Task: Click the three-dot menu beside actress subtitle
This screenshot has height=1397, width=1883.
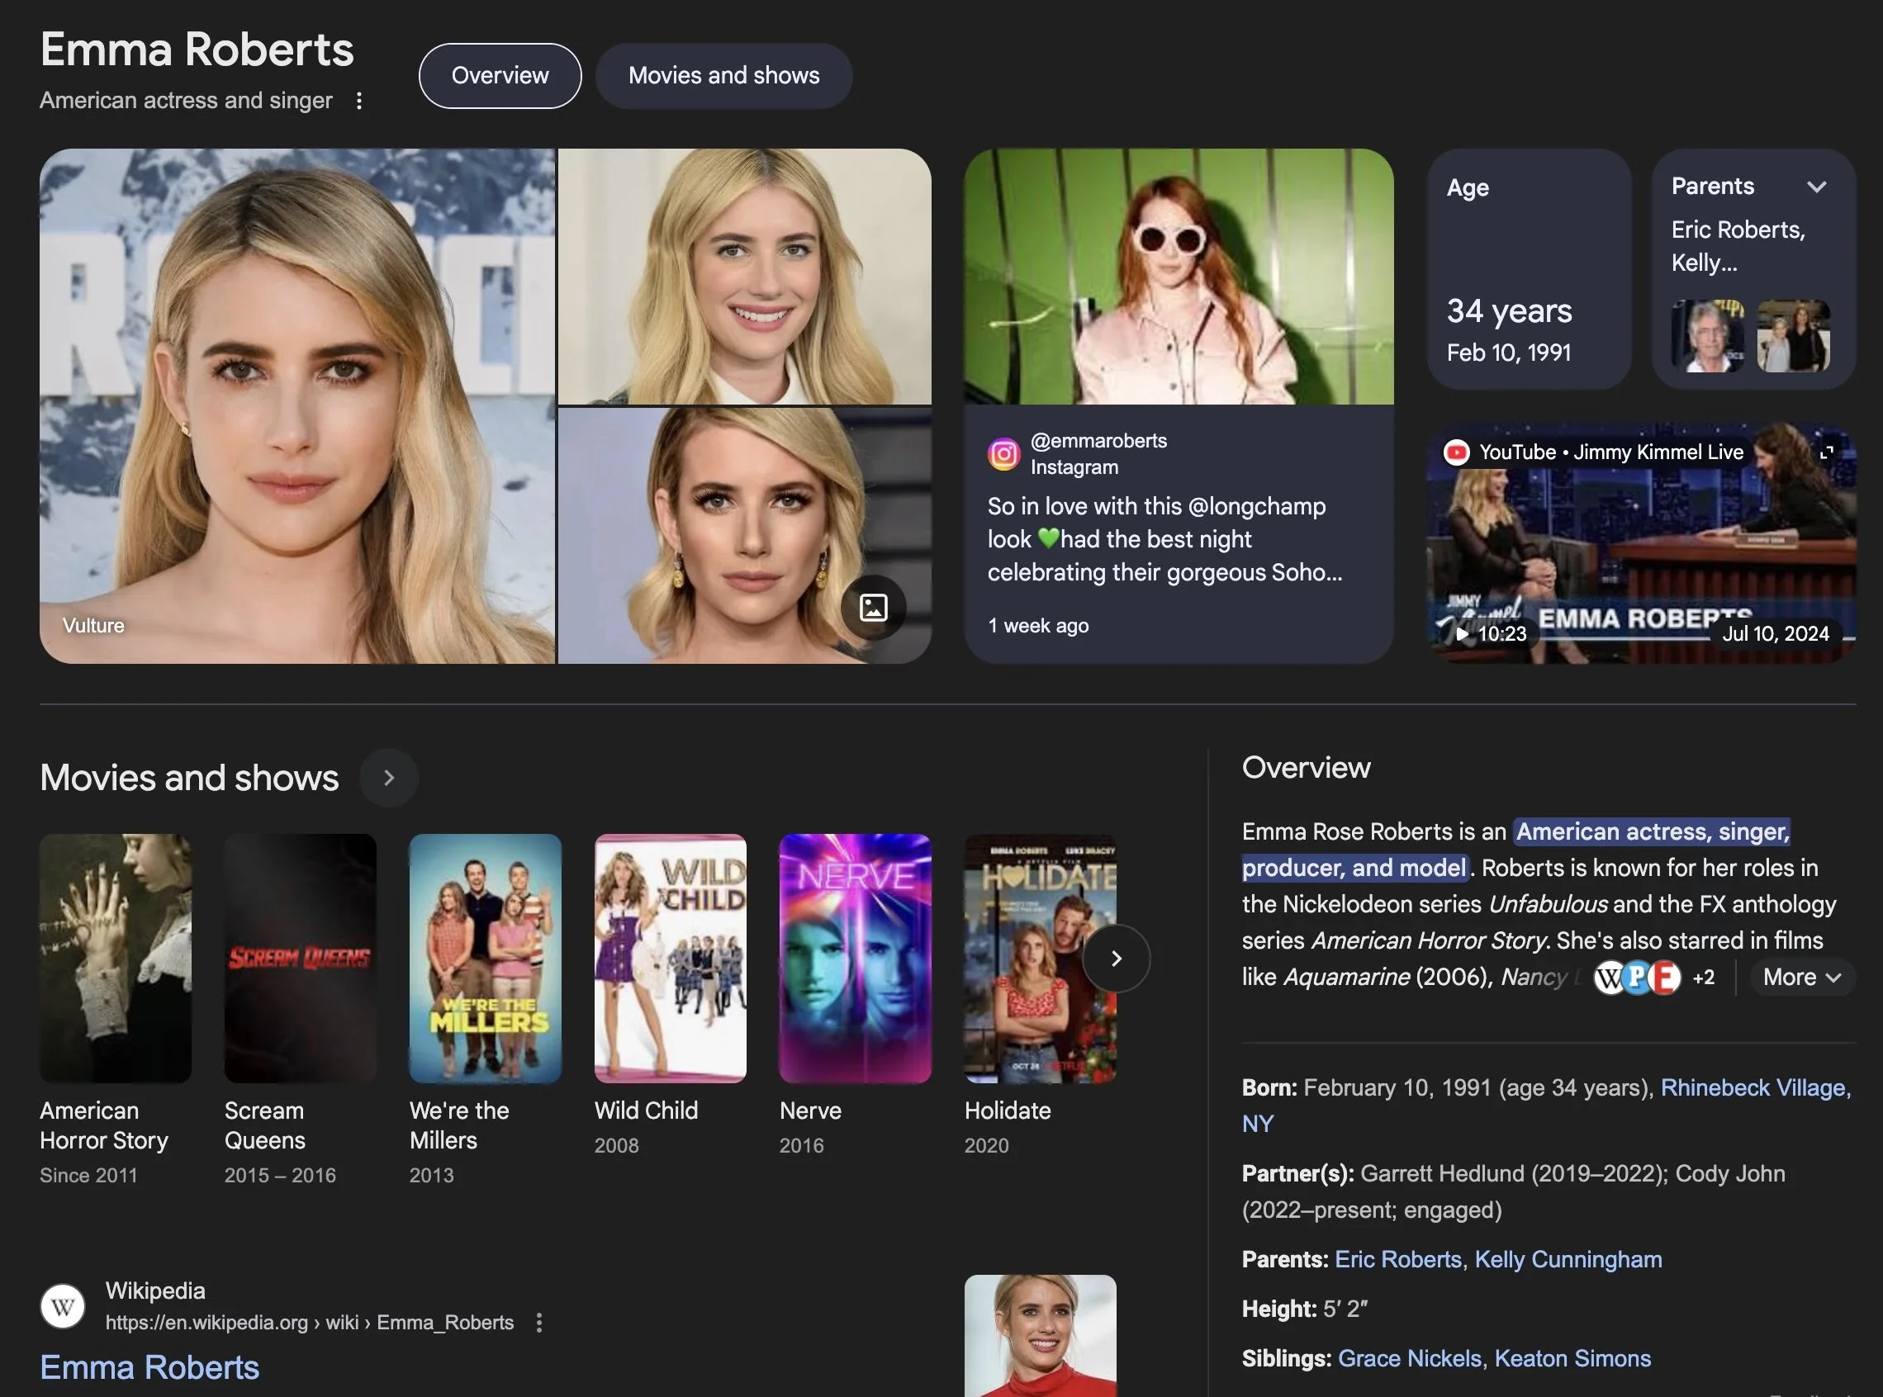Action: [x=359, y=101]
